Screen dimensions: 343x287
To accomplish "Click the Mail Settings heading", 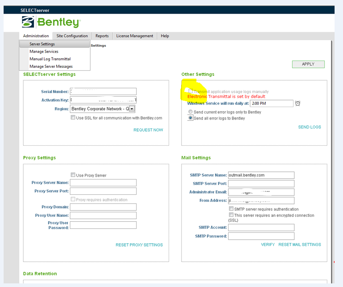I will tap(196, 158).
